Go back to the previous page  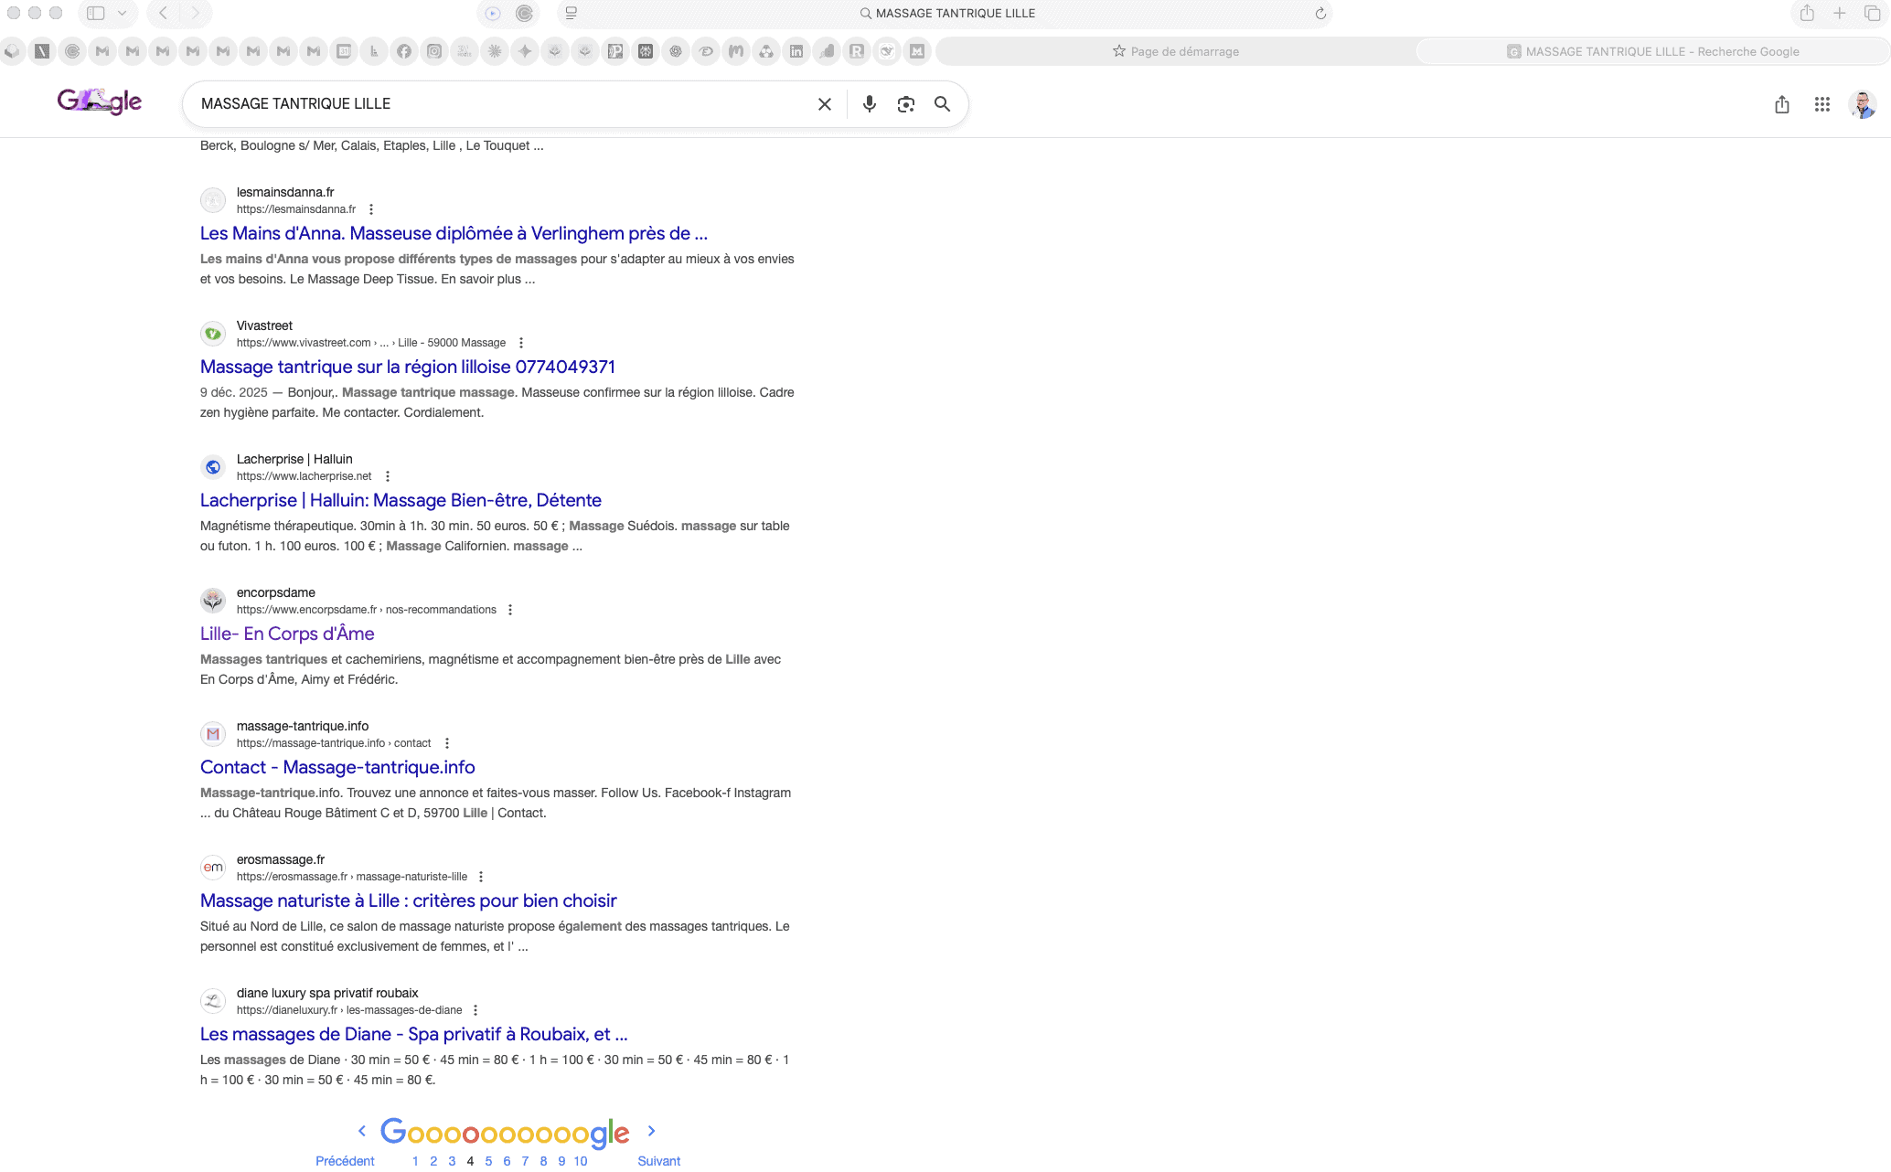[163, 13]
